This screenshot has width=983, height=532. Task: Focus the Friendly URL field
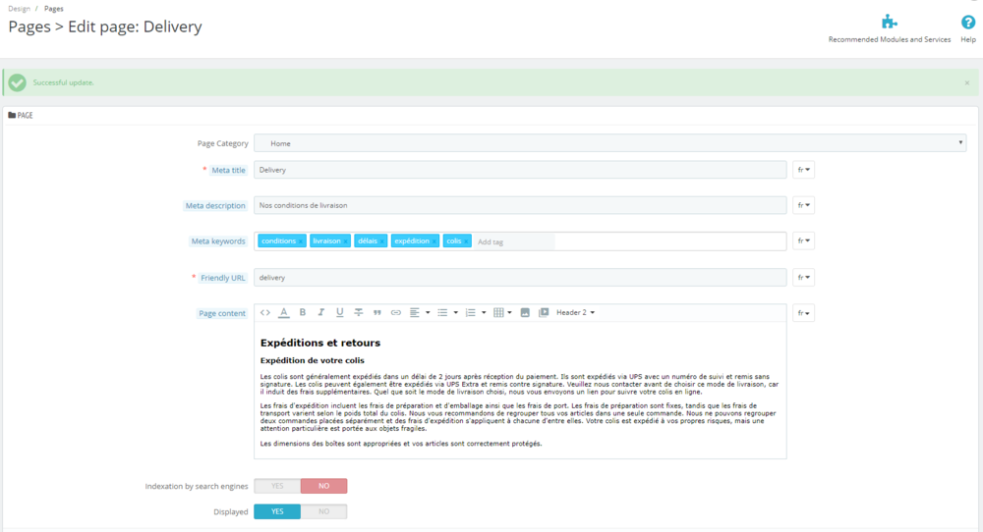click(x=520, y=277)
